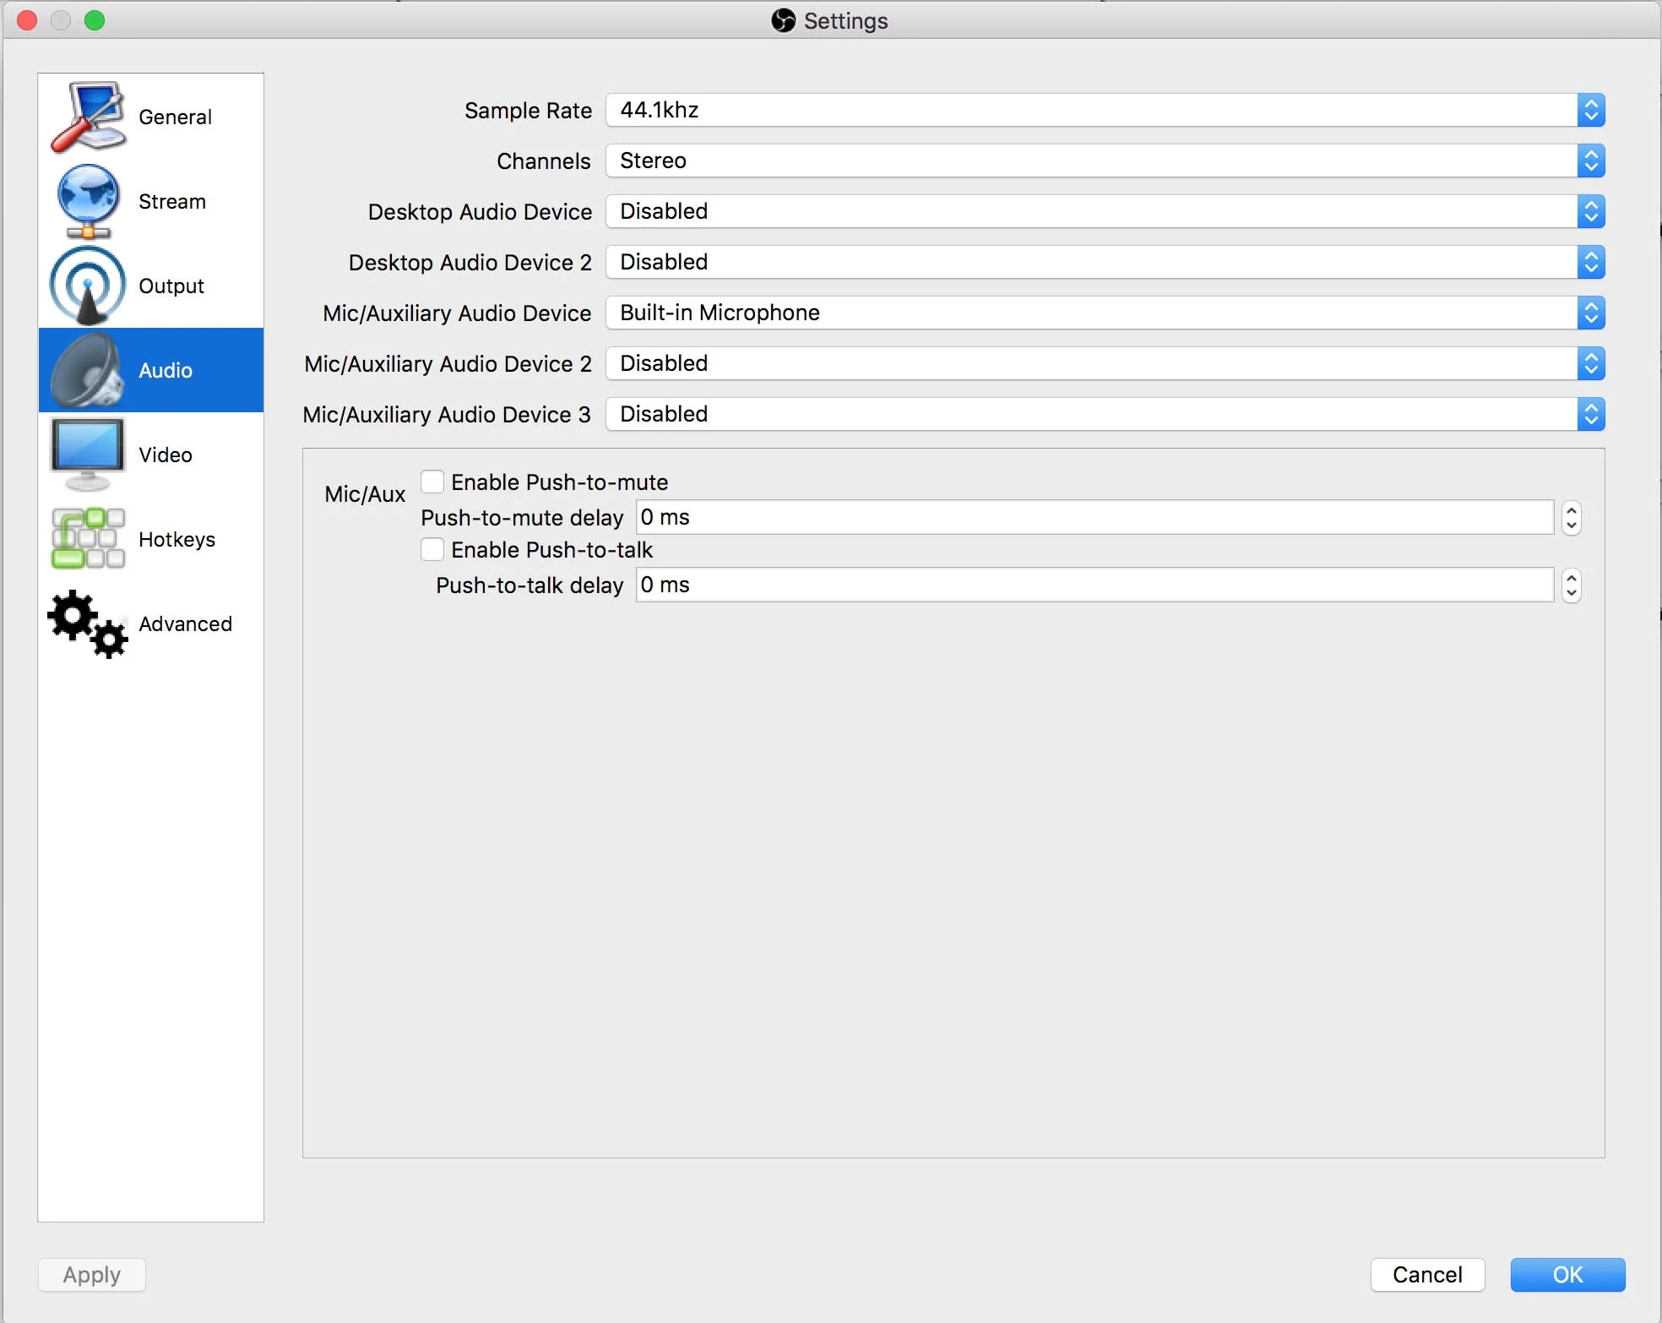The image size is (1662, 1323).
Task: Click the Cancel button
Action: coord(1426,1274)
